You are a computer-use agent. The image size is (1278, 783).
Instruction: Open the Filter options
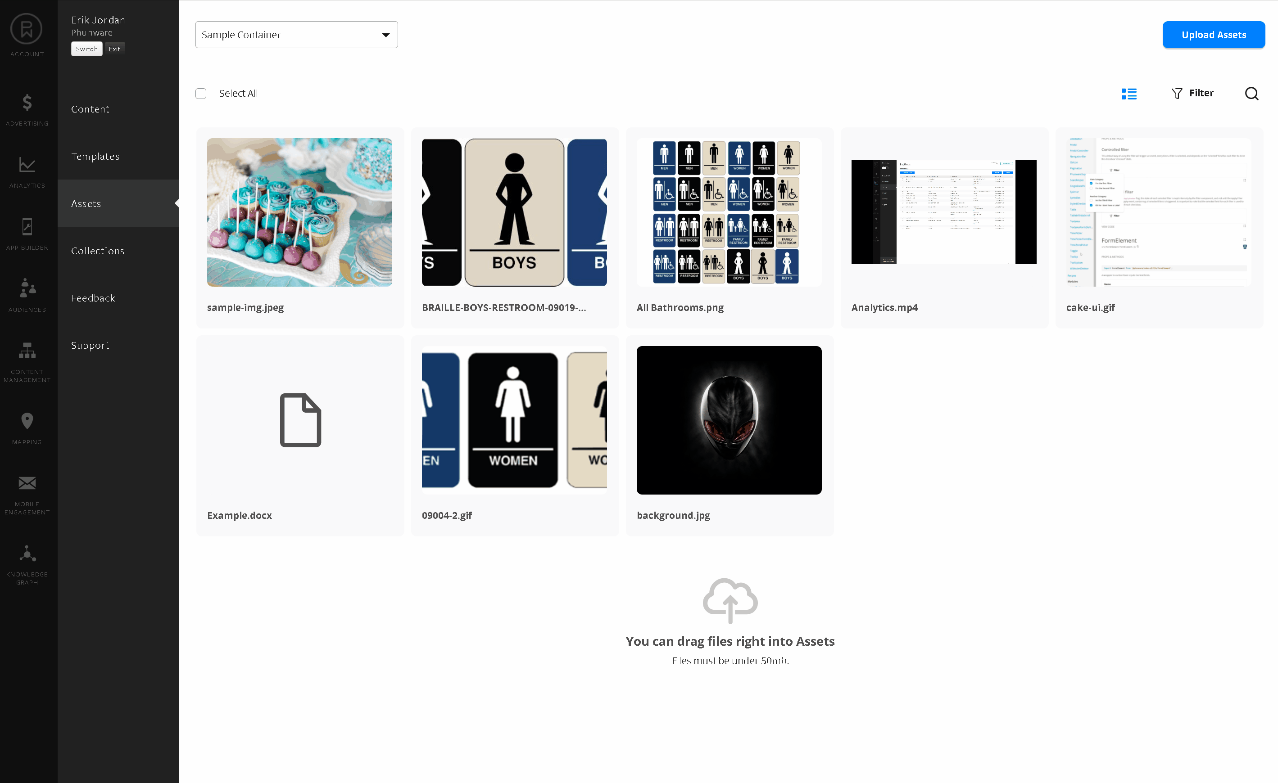[1192, 93]
